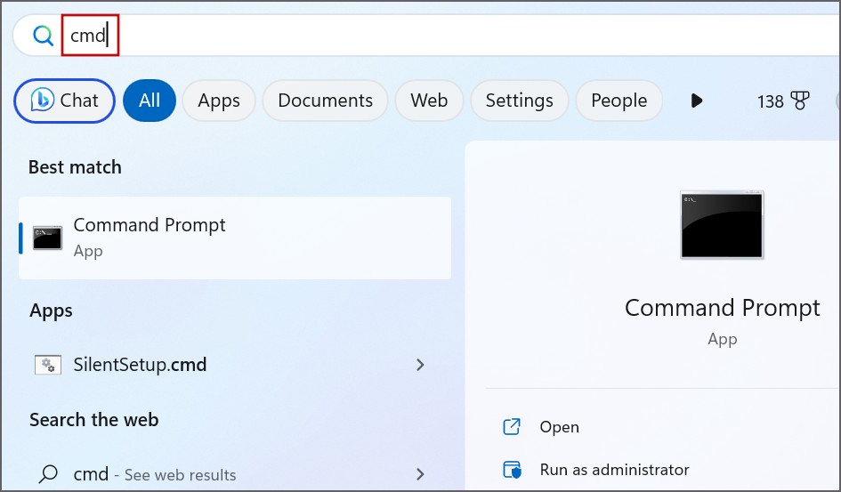Open Command Prompt best match result
Screen dimensions: 841x492
click(235, 238)
